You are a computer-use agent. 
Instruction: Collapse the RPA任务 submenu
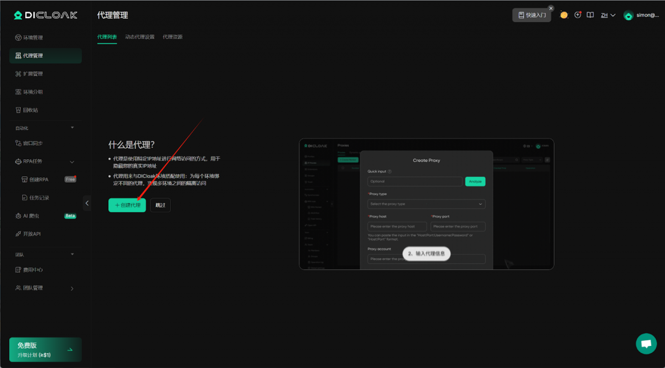[72, 161]
